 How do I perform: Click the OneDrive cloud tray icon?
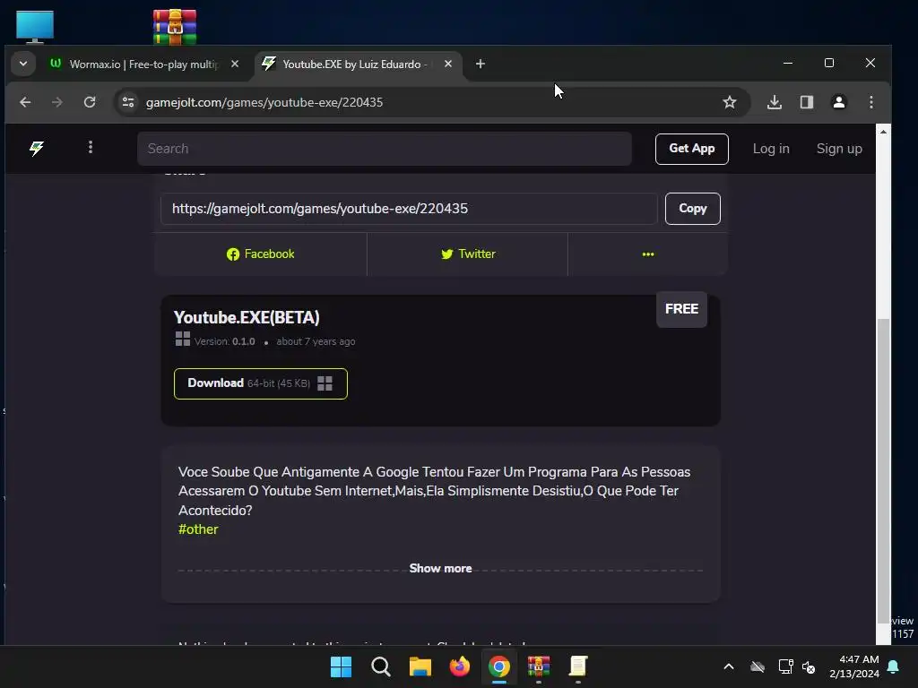[758, 666]
